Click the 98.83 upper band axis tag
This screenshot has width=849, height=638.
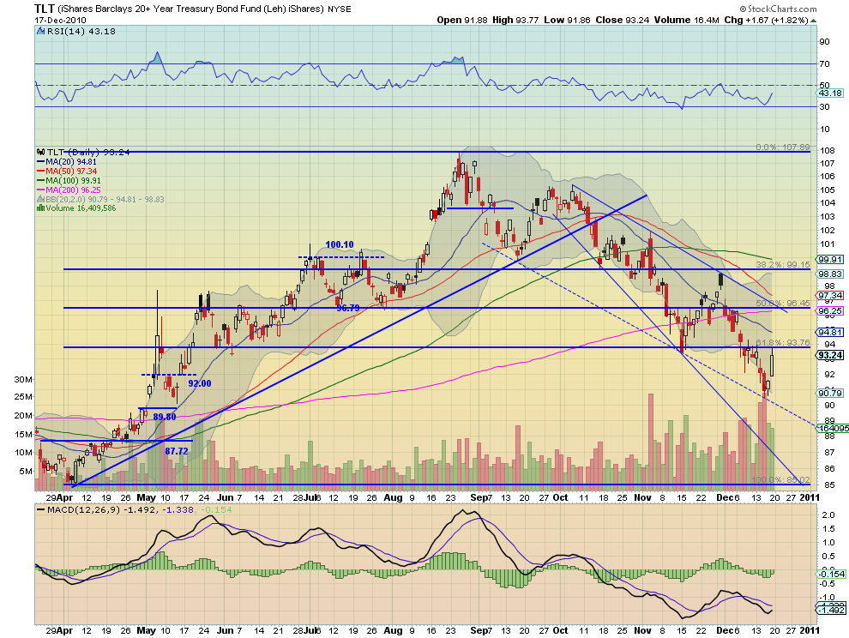[830, 274]
